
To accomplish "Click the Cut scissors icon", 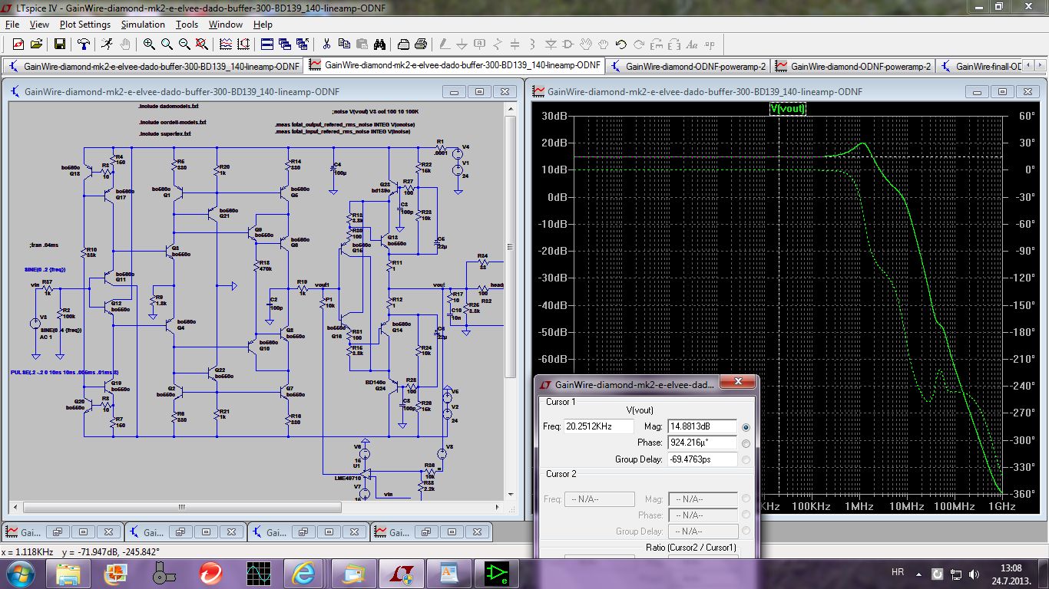I will tap(326, 44).
